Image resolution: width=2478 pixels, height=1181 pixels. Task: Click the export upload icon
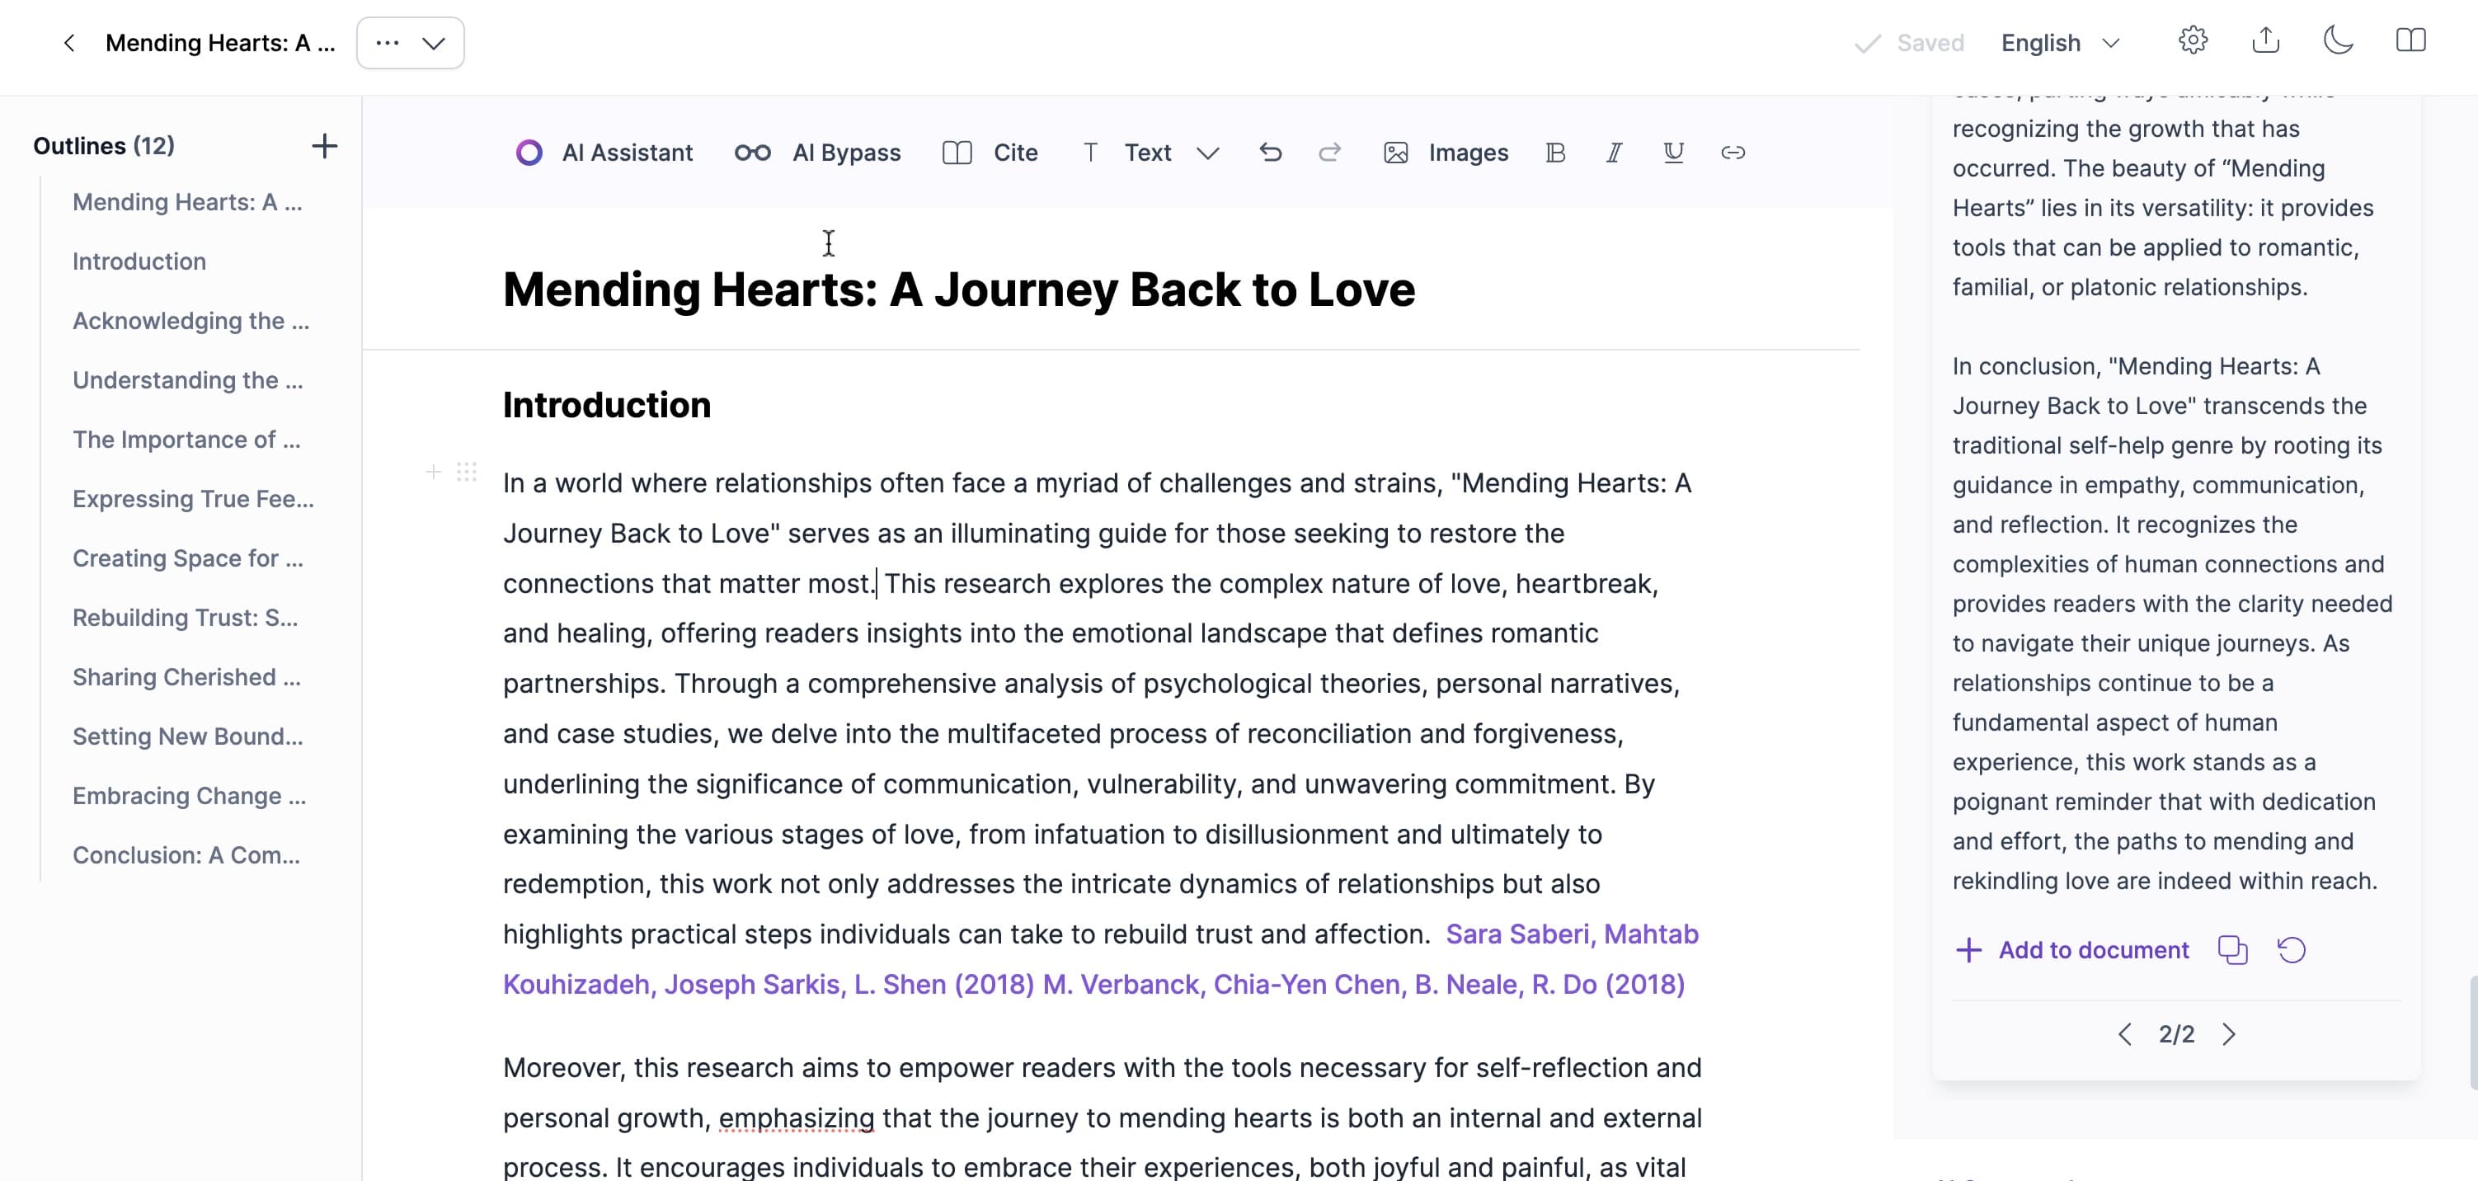2265,41
